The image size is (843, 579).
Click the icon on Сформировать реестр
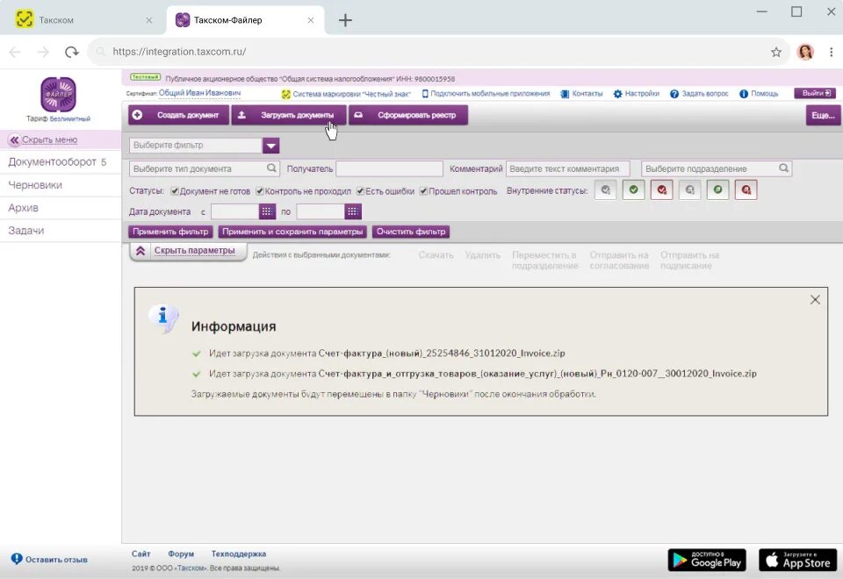tap(358, 115)
